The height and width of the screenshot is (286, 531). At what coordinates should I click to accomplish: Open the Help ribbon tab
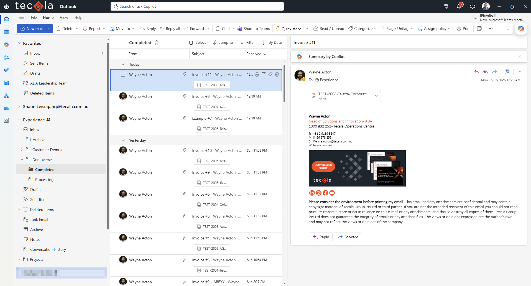(78, 17)
